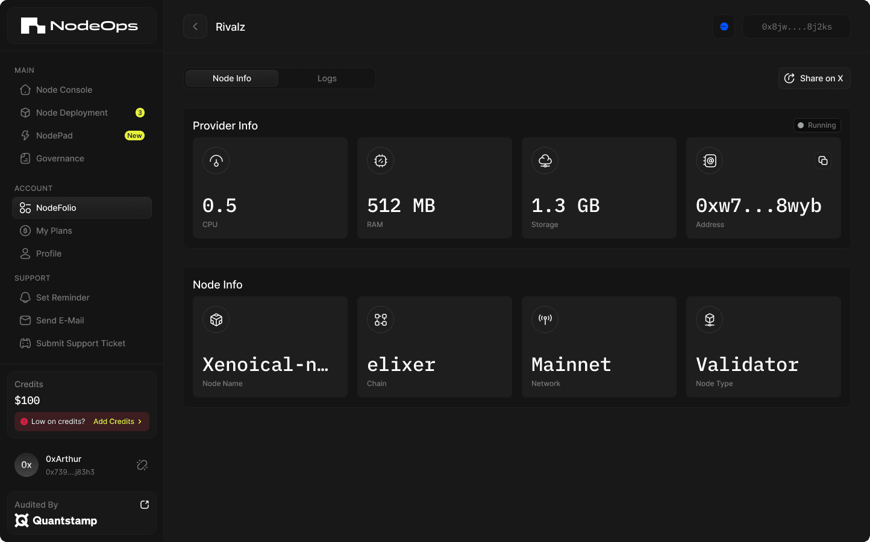Screen dimensions: 870x542
Task: Click Add Credits link
Action: tap(117, 422)
